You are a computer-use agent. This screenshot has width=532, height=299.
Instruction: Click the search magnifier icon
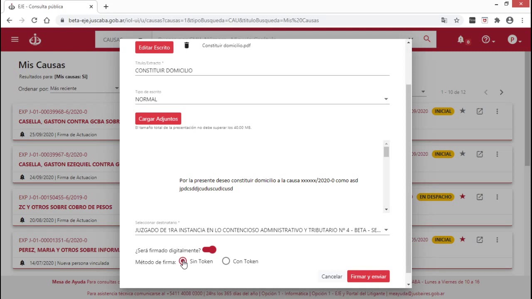coord(427,39)
